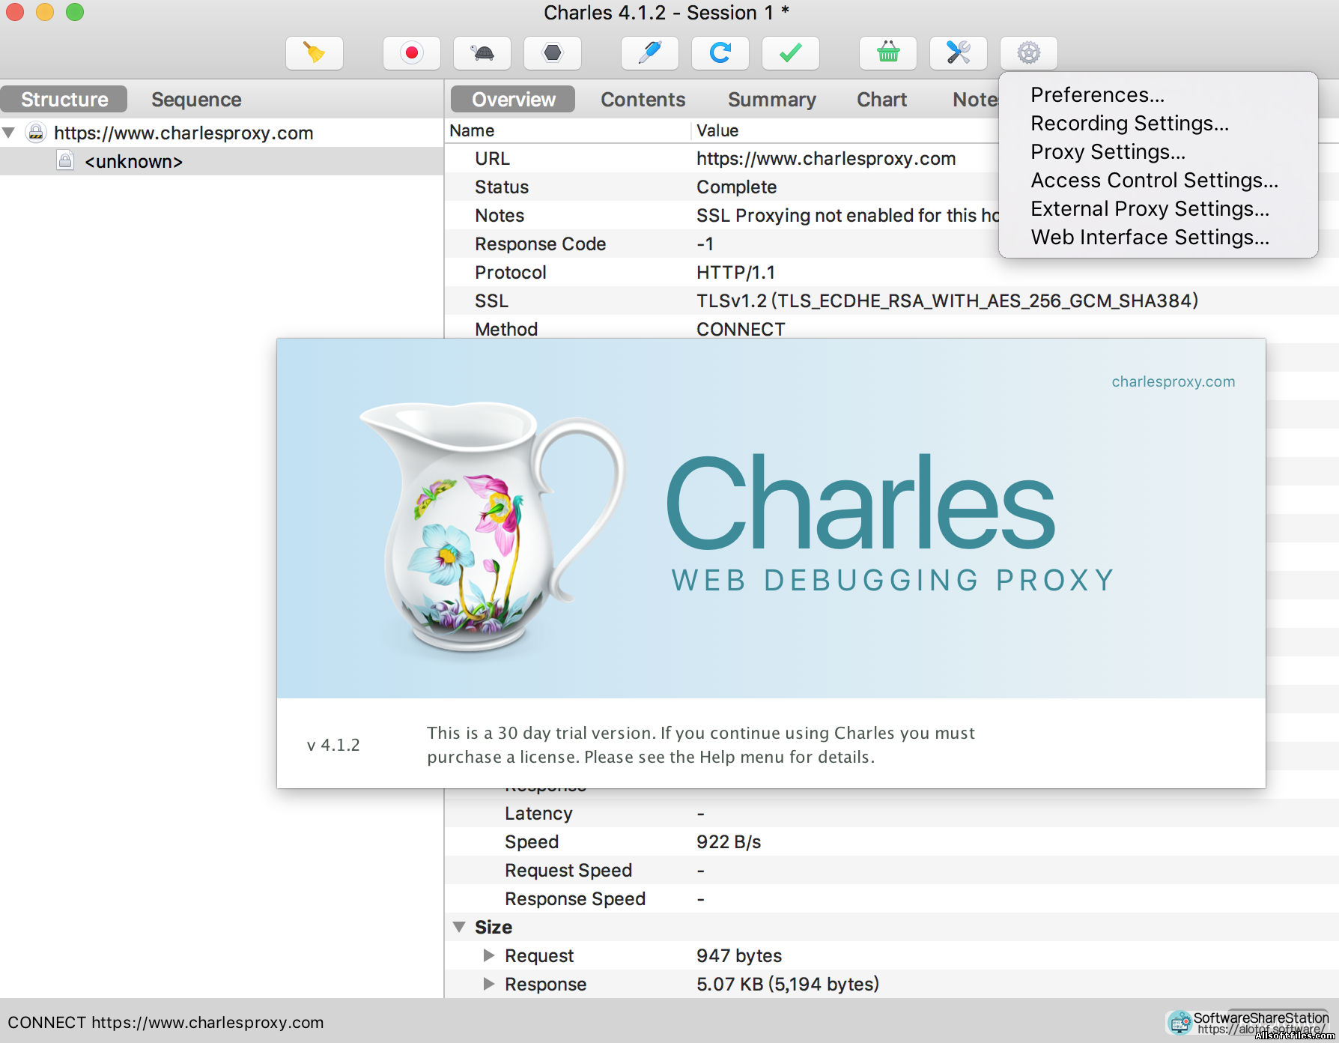Toggle the red Record button
Image resolution: width=1339 pixels, height=1043 pixels.
tap(411, 53)
